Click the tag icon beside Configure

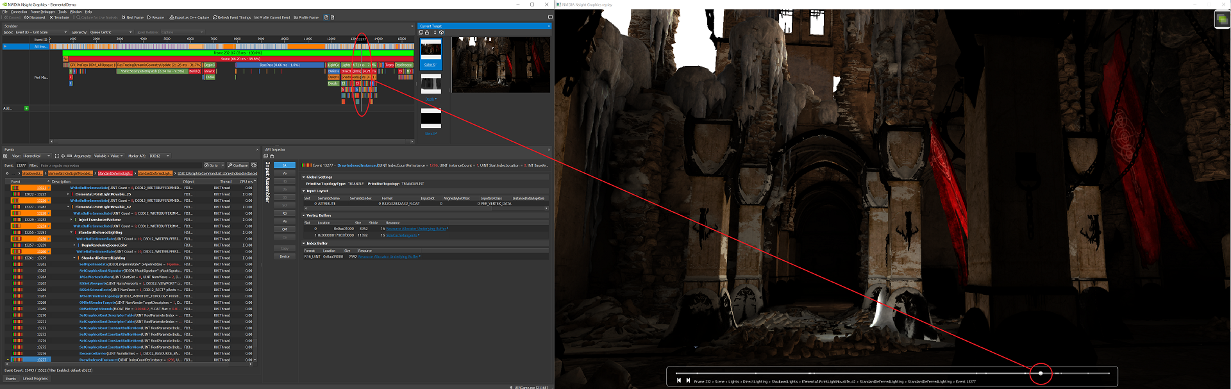tap(254, 165)
